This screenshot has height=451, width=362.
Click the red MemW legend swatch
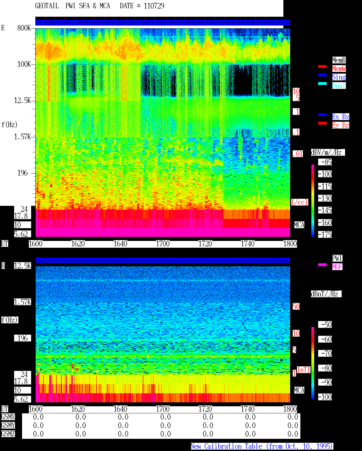322,67
